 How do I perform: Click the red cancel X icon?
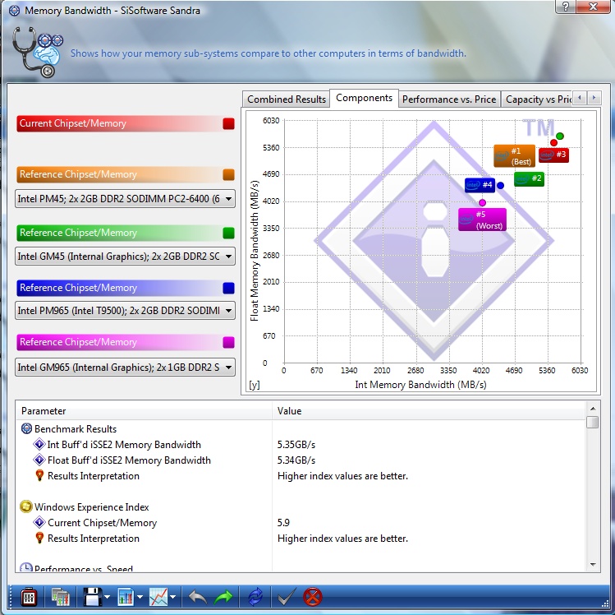point(313,598)
